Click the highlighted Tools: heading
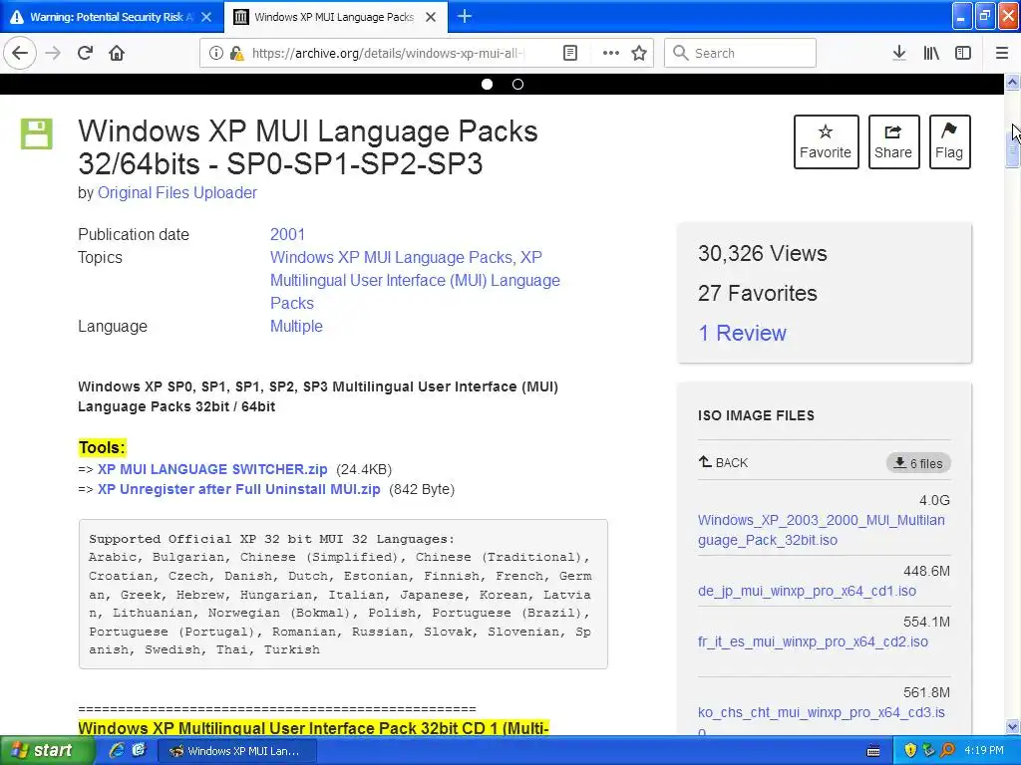The image size is (1021, 765). (102, 447)
